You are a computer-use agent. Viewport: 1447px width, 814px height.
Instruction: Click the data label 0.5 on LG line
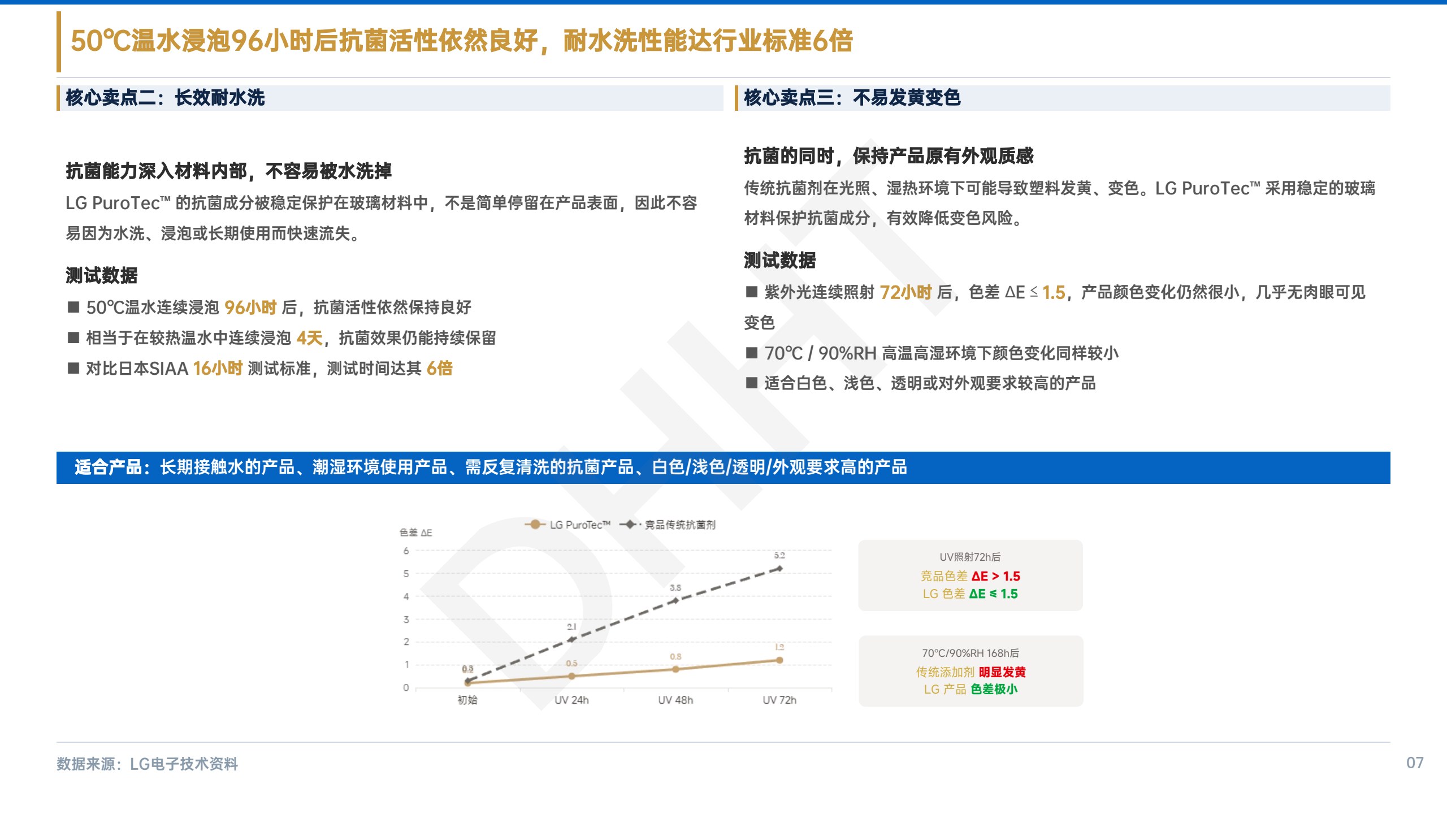pyautogui.click(x=571, y=664)
